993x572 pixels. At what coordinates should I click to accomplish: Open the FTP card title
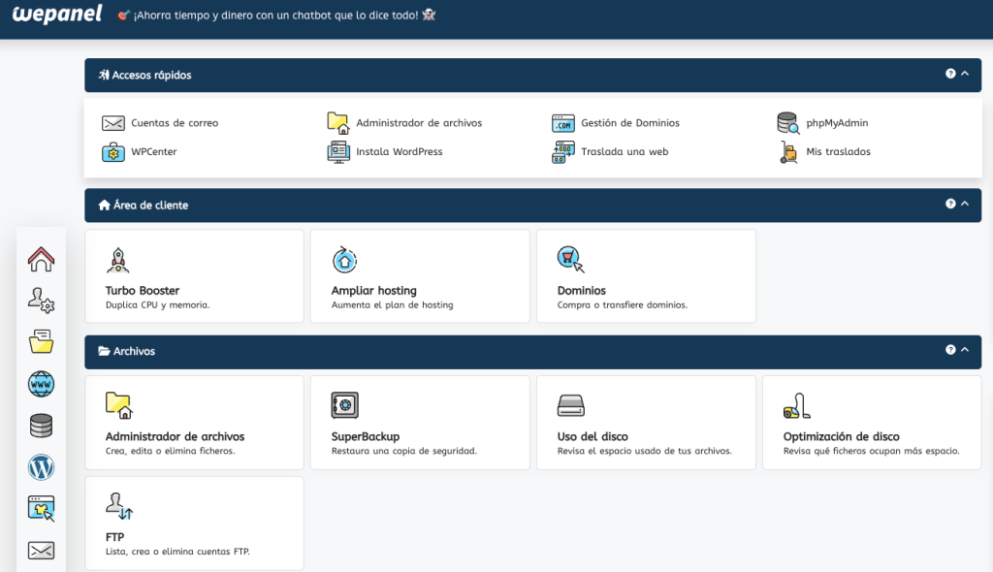[x=114, y=537]
